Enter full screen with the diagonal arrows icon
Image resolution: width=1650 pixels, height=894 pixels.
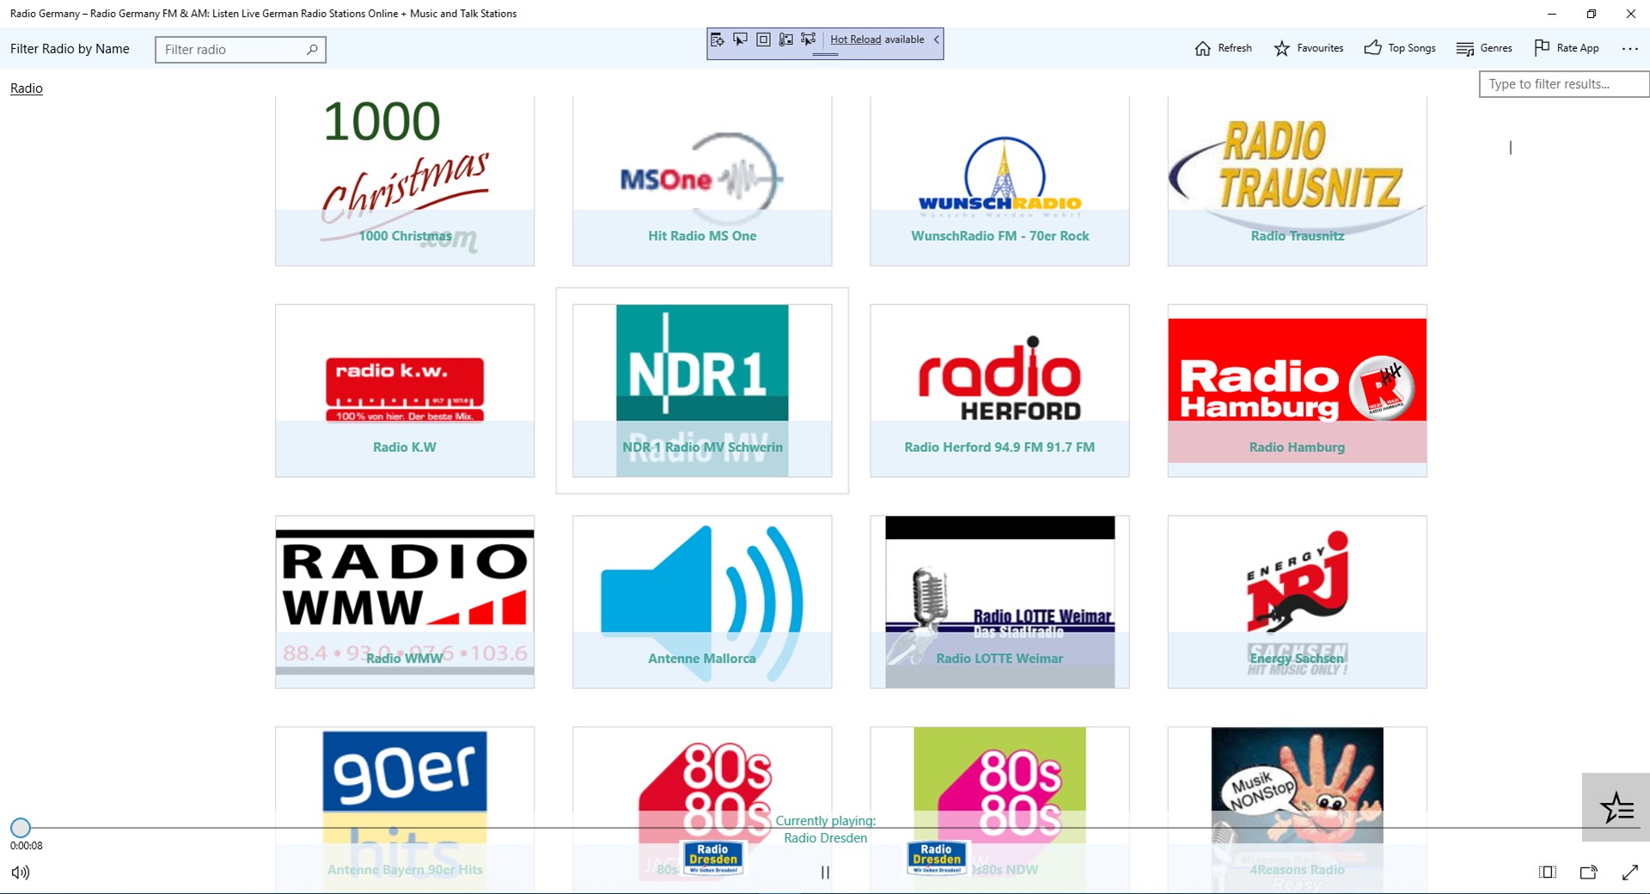click(x=1630, y=873)
